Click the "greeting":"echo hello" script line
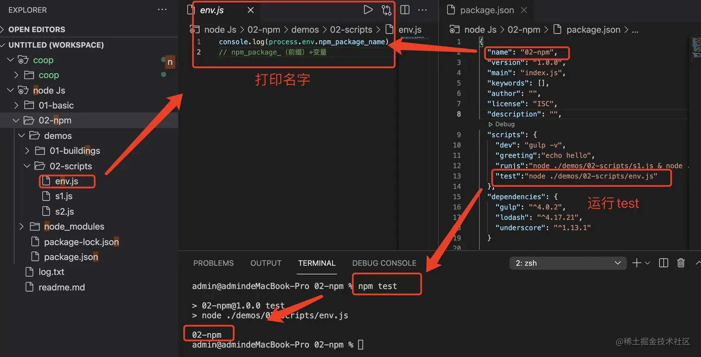Viewport: 701px width, 357px height. pos(545,155)
